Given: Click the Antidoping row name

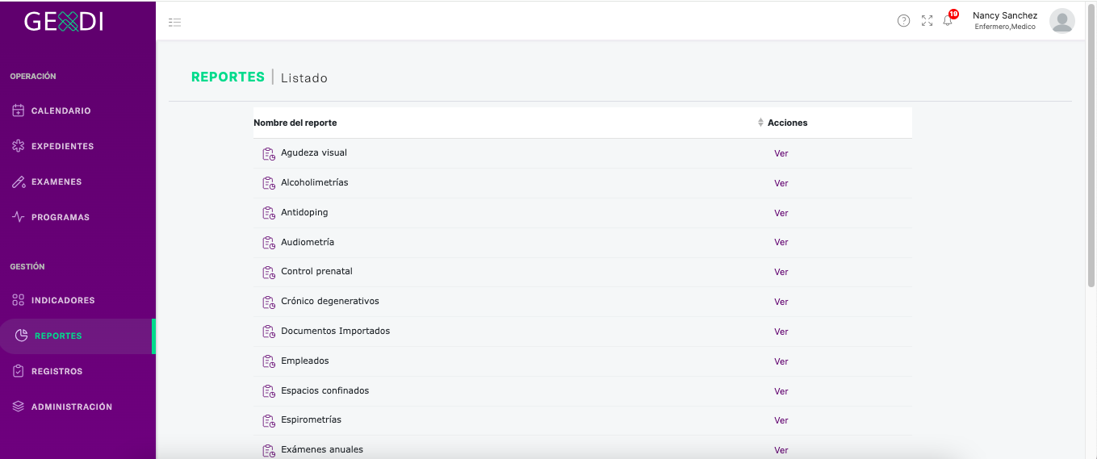Looking at the screenshot, I should (x=304, y=212).
